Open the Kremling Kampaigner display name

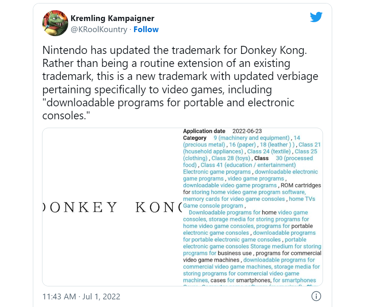pyautogui.click(x=112, y=18)
